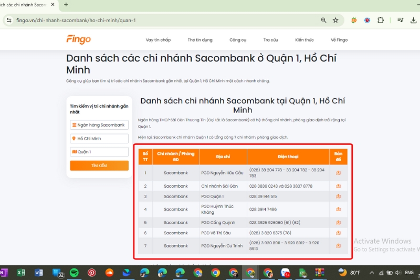
Task: Click the Bản đồ column header
Action: tap(338, 157)
